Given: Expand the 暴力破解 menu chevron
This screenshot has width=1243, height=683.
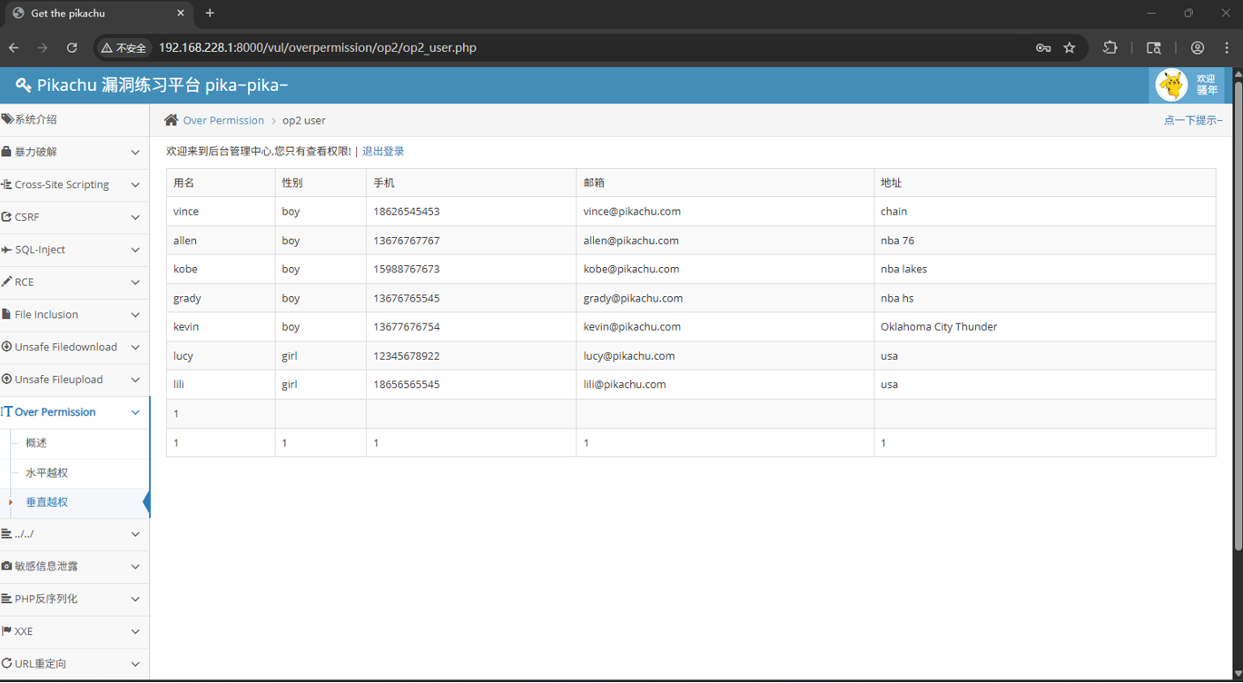Looking at the screenshot, I should tap(135, 153).
